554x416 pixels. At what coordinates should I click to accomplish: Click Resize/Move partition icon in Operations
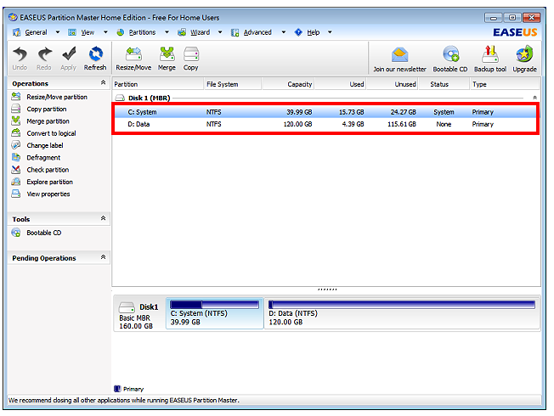coord(16,97)
